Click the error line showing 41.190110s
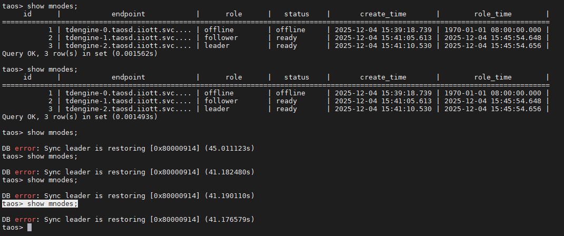564x236 pixels. [x=128, y=195]
